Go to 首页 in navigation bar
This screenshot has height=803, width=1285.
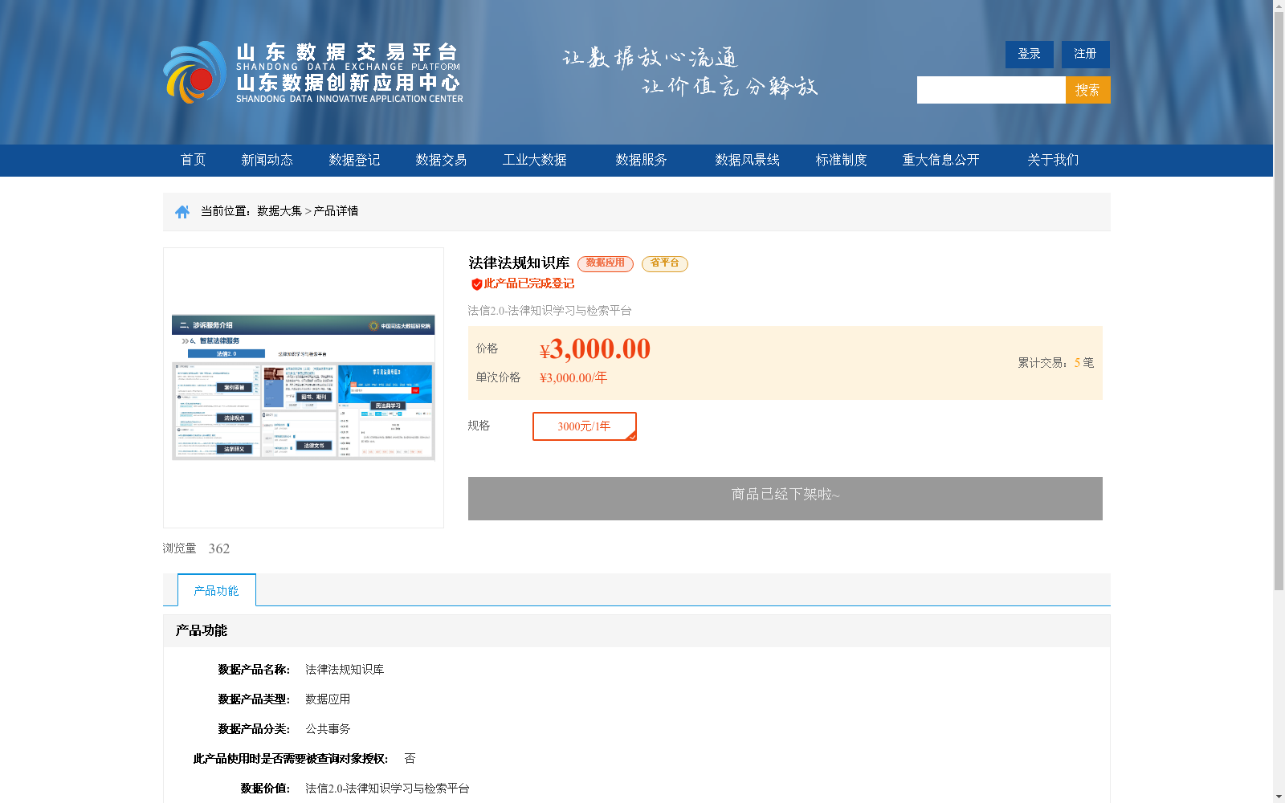(x=193, y=160)
